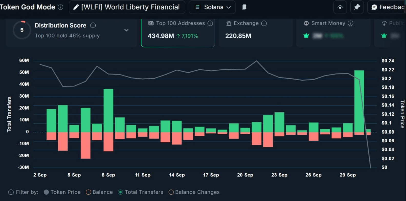This screenshot has width=406, height=201.
Task: Select the Balance filter radio button
Action: [88, 192]
